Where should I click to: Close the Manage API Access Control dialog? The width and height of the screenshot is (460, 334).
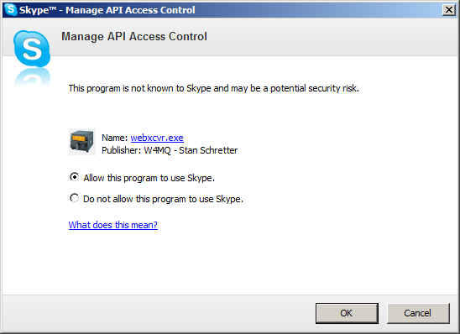click(x=449, y=10)
